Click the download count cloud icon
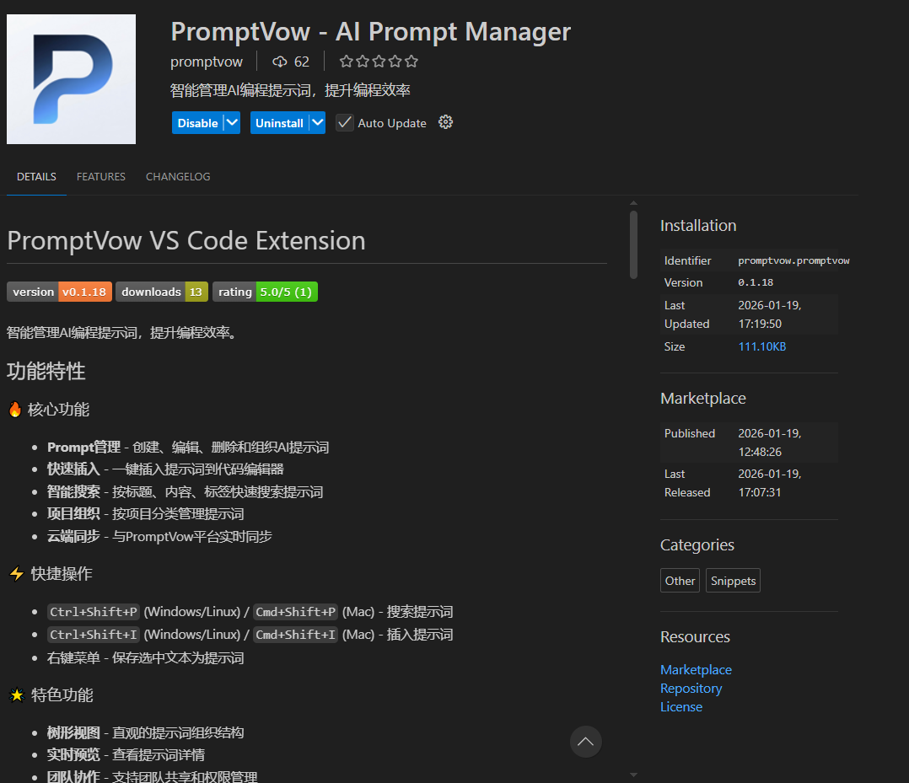909x783 pixels. (280, 61)
